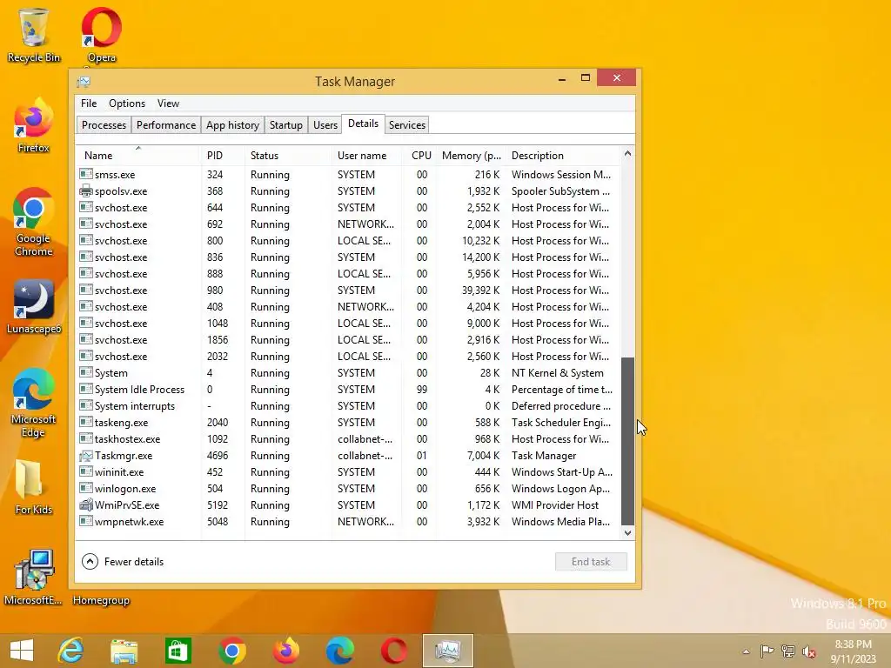Select the winlogon.exe process row
Screen dimensions: 891x668
(x=348, y=489)
